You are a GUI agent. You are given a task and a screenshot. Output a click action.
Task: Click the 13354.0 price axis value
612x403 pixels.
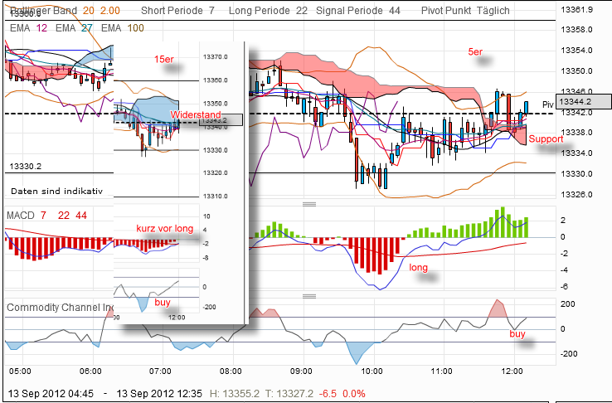tap(576, 51)
